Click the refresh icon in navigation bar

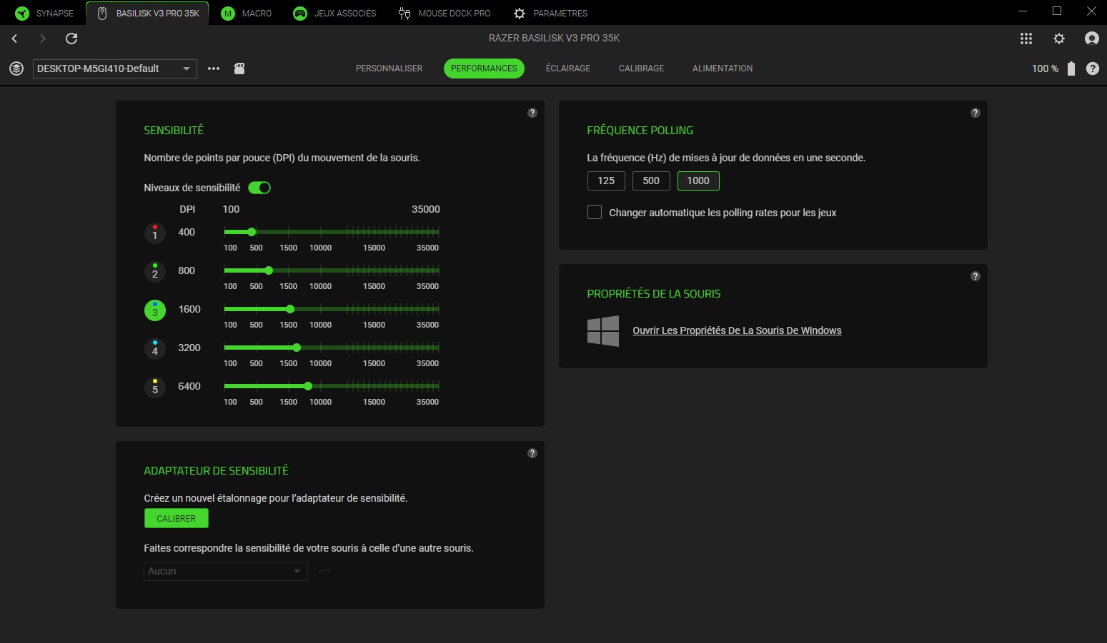[x=71, y=39]
